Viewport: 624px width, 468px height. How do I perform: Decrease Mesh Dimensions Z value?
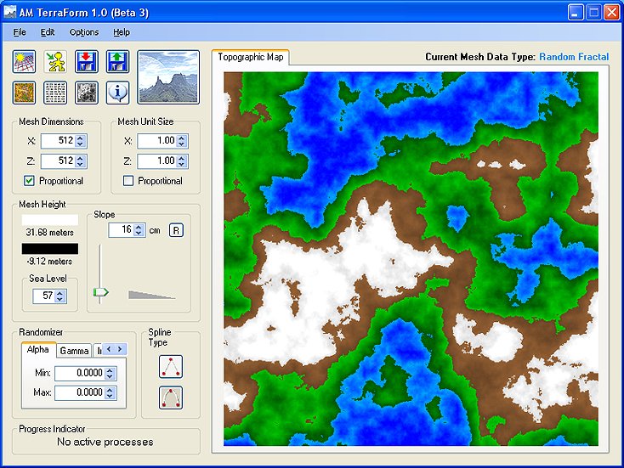(x=81, y=164)
